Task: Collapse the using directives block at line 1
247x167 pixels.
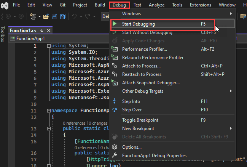Action: [x=48, y=46]
